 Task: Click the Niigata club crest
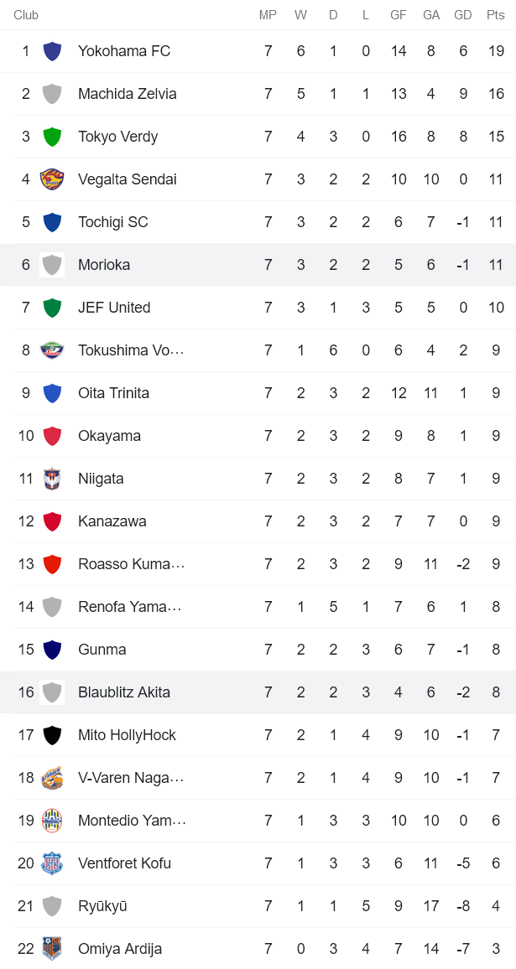(x=52, y=479)
